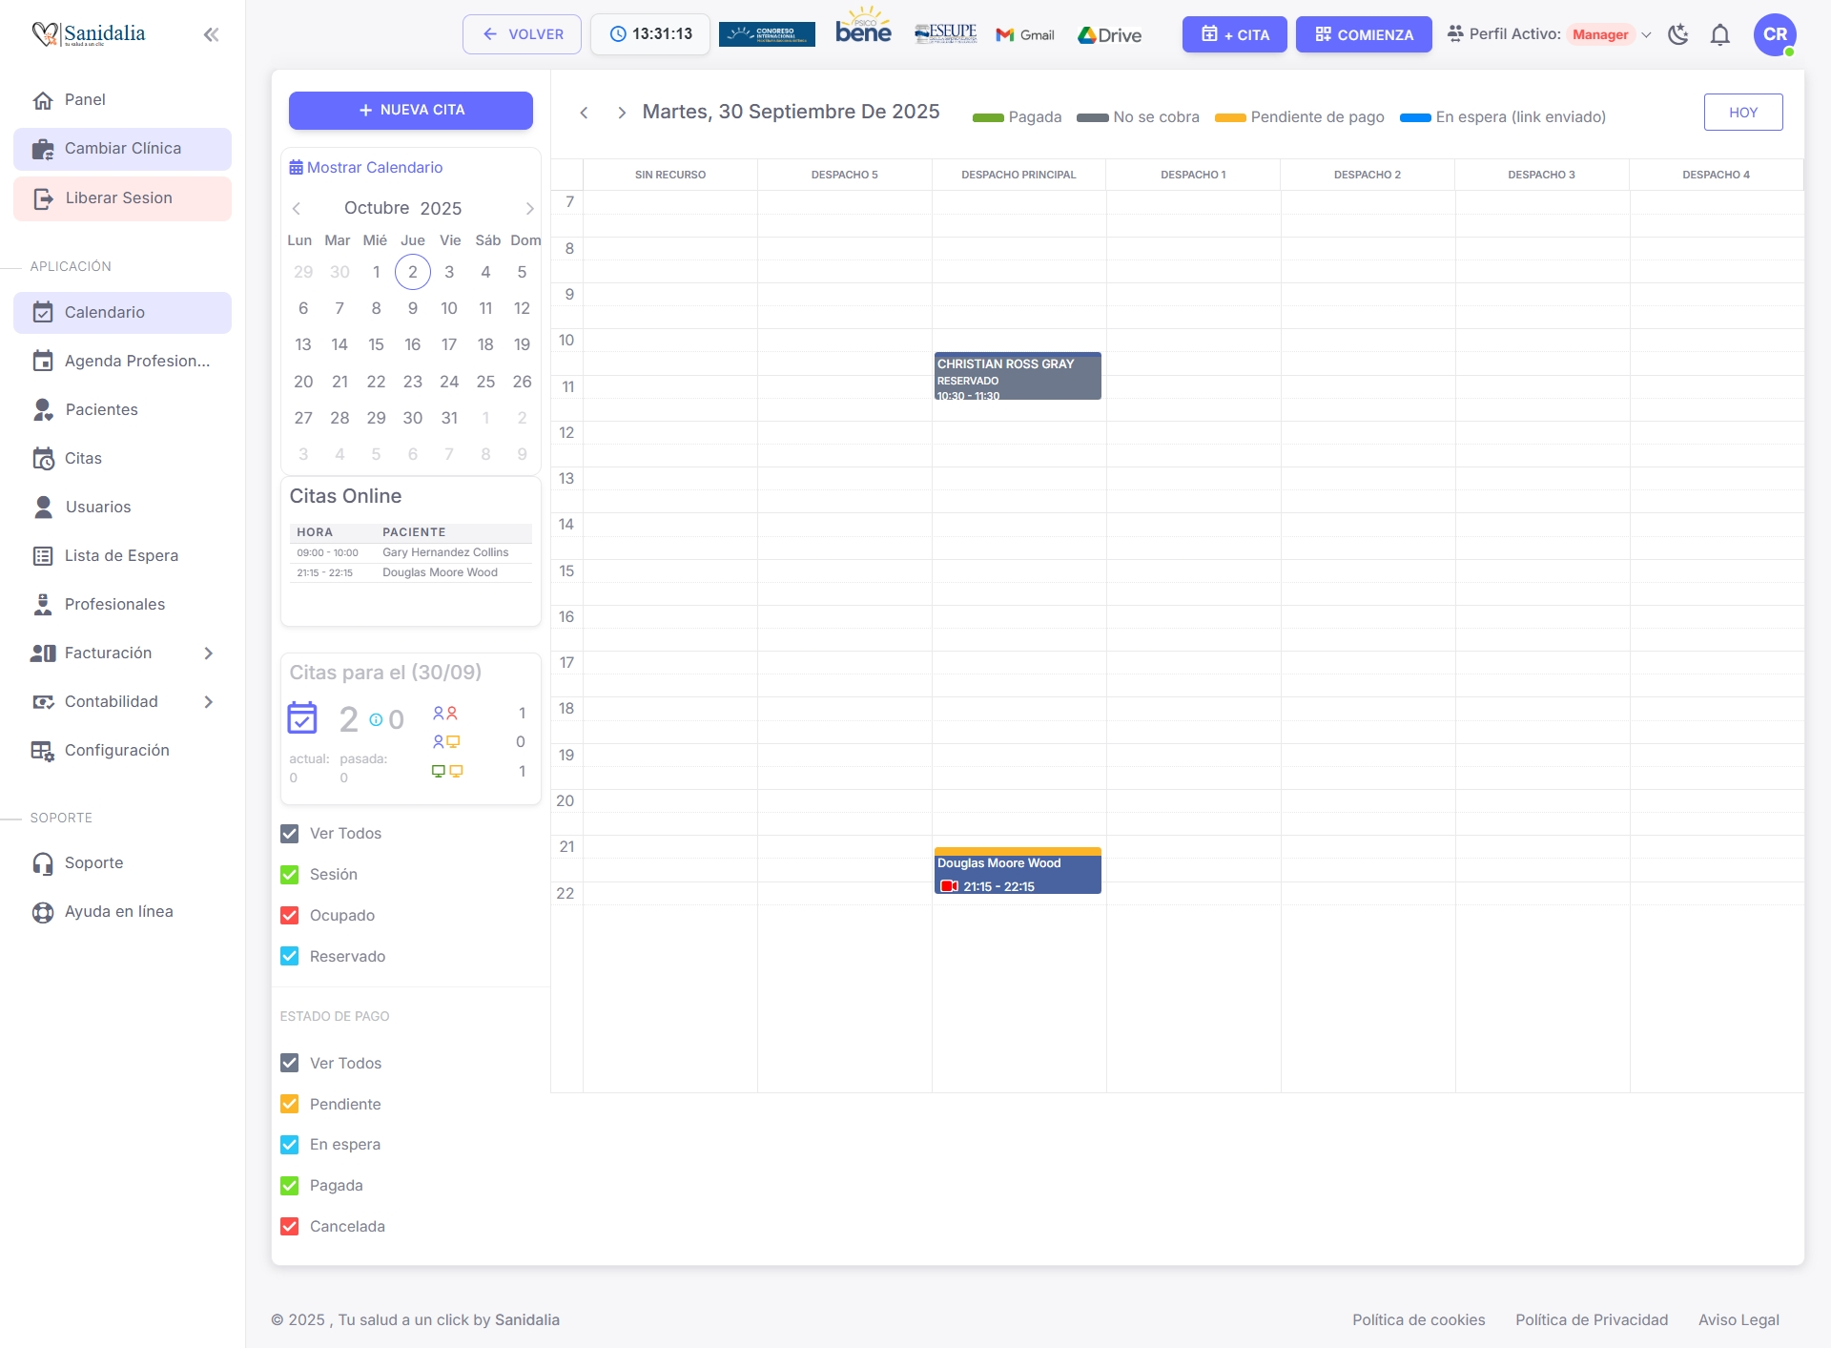The image size is (1831, 1348).
Task: Go to next month in the mini calendar
Action: [x=530, y=208]
